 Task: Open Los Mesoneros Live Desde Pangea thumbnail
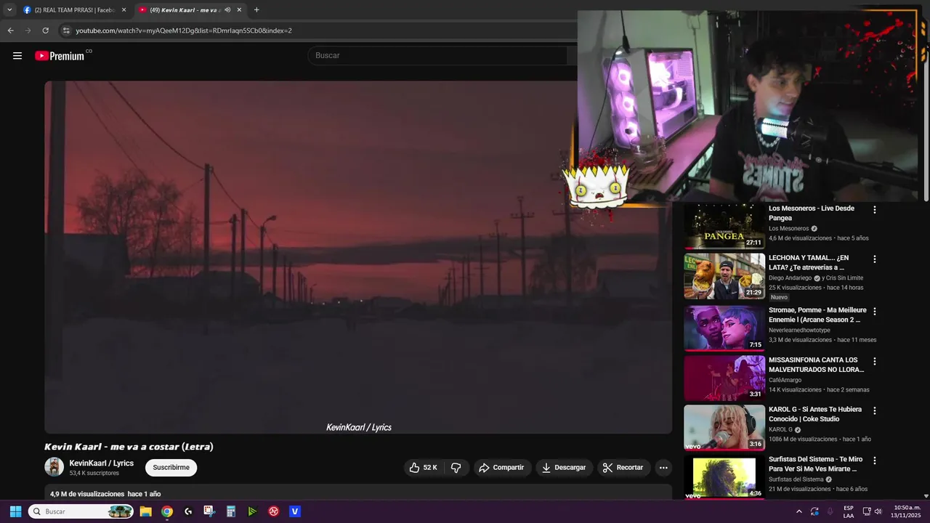click(724, 227)
